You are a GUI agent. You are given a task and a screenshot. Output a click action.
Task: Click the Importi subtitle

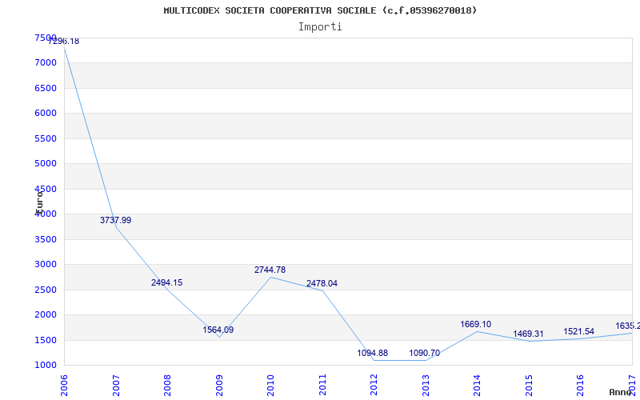(320, 27)
